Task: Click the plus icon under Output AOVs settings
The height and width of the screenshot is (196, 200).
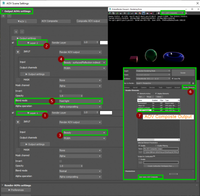Action: pos(3,16)
